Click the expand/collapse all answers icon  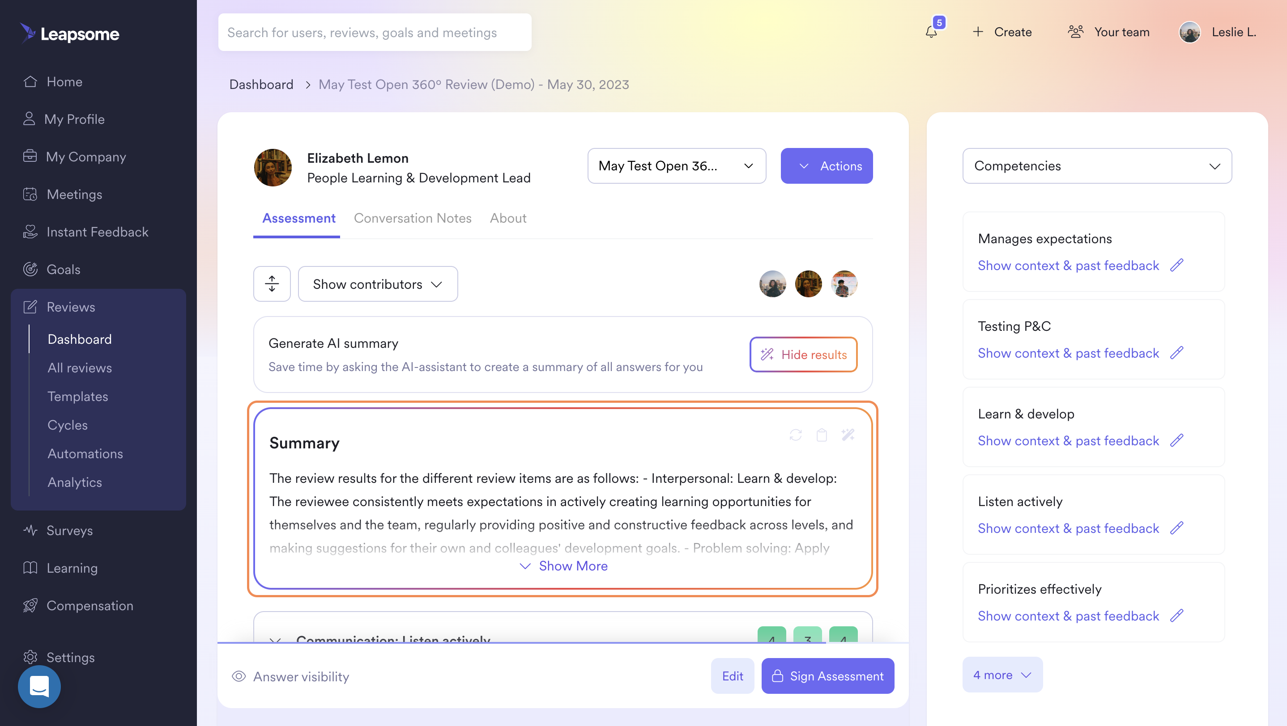[272, 284]
